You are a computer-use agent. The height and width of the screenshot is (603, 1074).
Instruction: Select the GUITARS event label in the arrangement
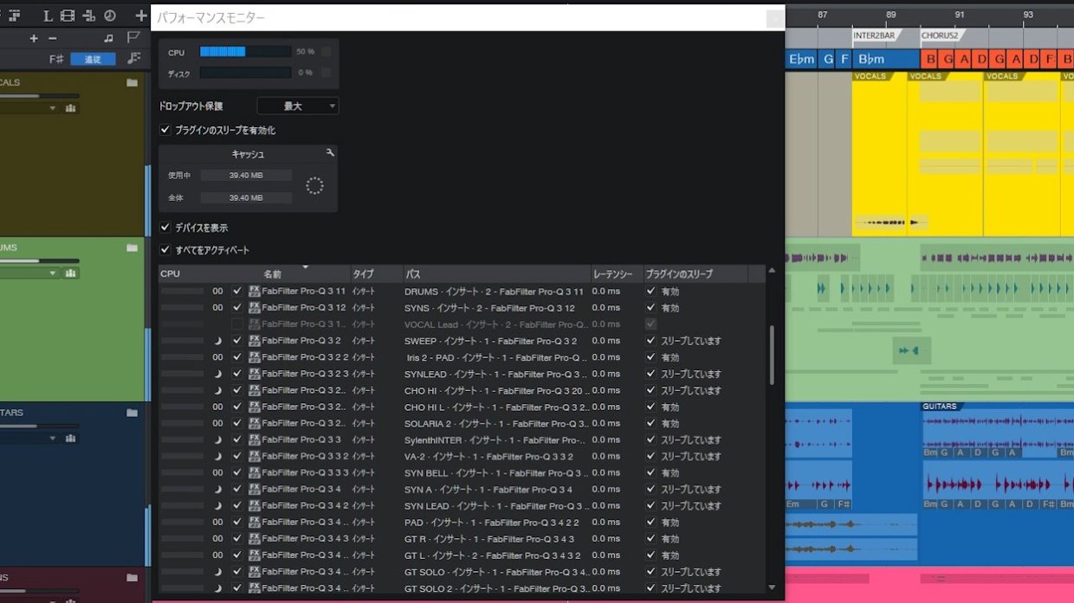click(x=940, y=407)
